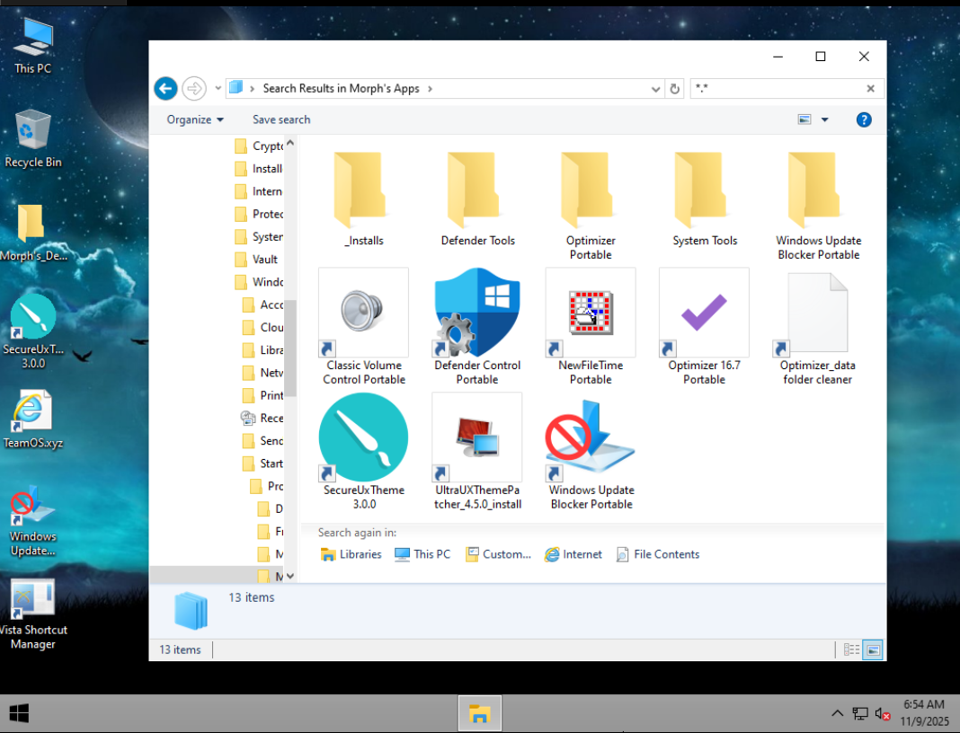This screenshot has height=733, width=960.
Task: Select Windows Update Blocker Portable shortcut in results
Action: click(x=591, y=438)
